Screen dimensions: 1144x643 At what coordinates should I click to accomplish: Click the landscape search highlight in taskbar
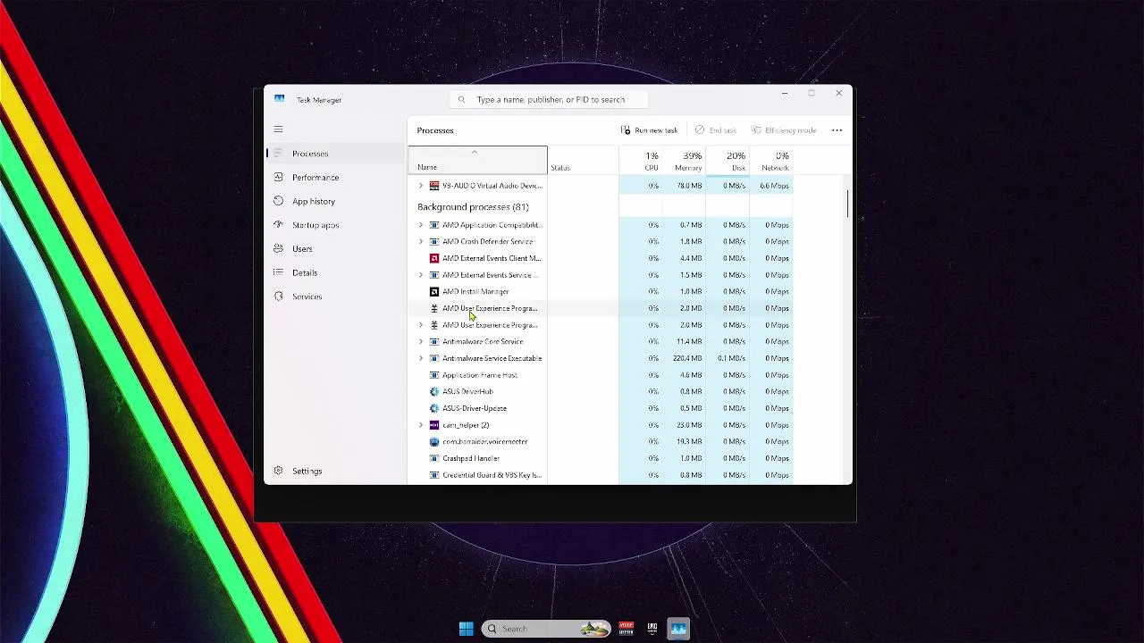(593, 629)
